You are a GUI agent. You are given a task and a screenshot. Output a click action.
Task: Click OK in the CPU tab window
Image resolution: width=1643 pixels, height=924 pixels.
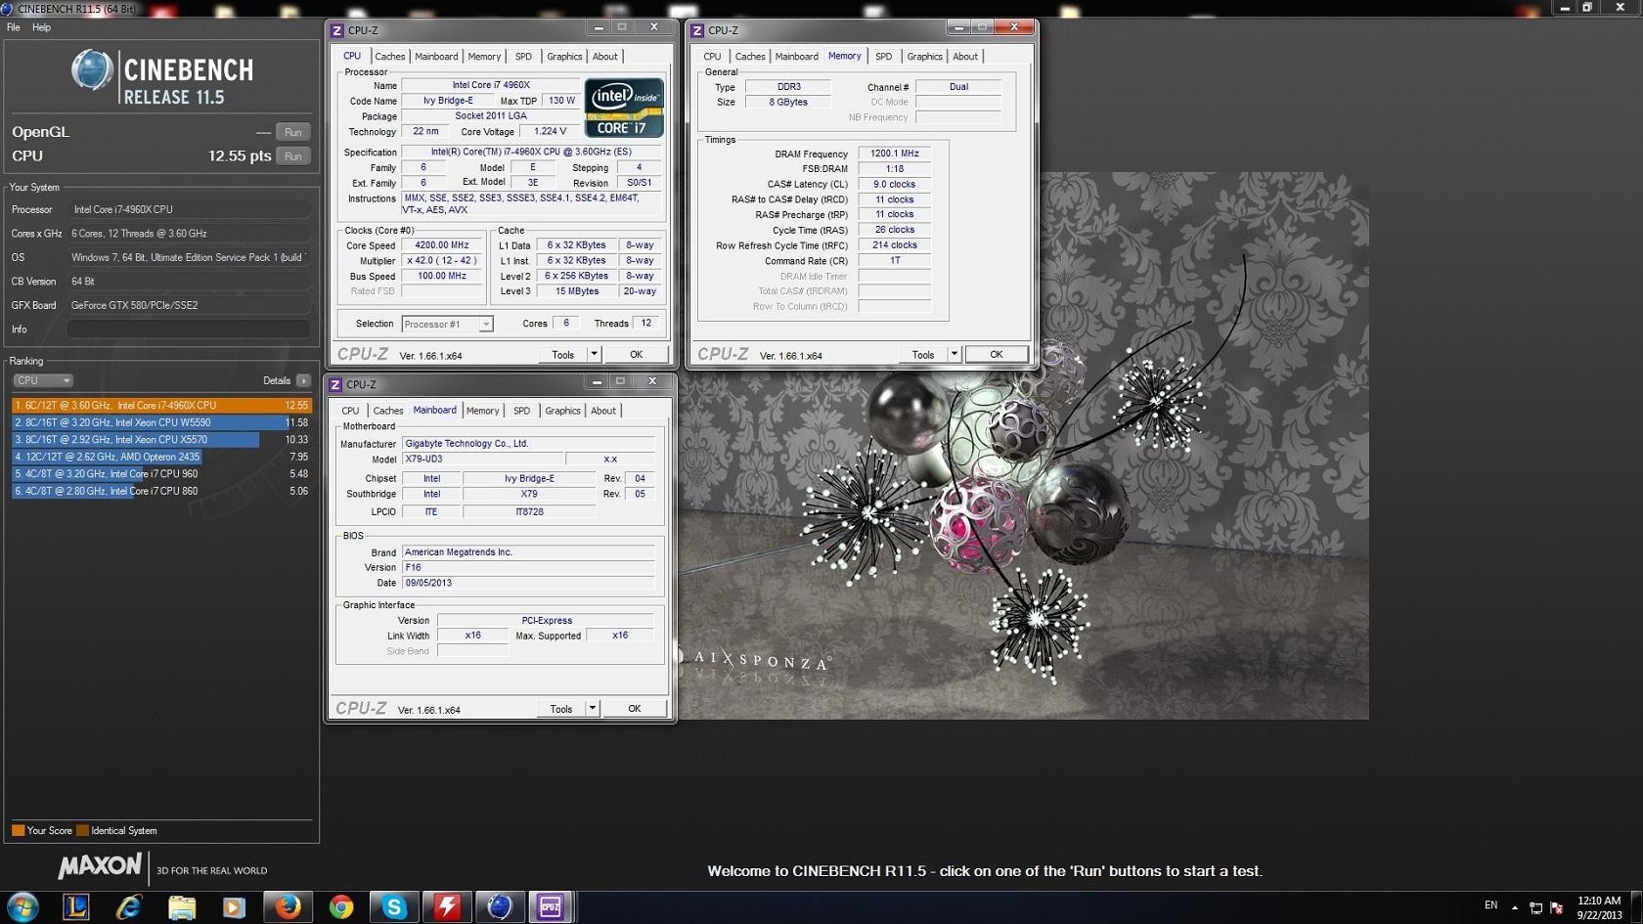(x=636, y=354)
